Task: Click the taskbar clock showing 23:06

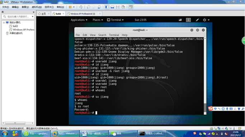Action: point(236,133)
